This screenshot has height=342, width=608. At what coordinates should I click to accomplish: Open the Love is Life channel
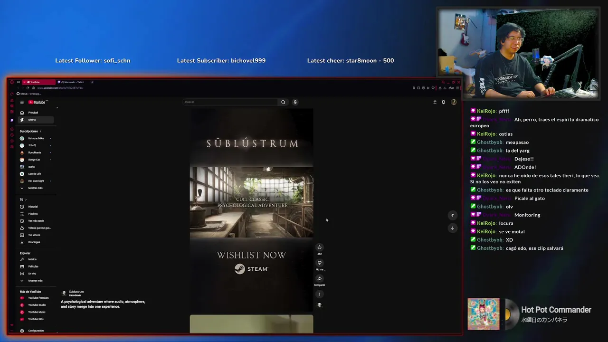[37, 174]
